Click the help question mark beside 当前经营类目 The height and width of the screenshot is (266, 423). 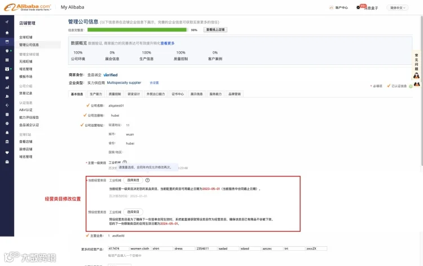147,180
